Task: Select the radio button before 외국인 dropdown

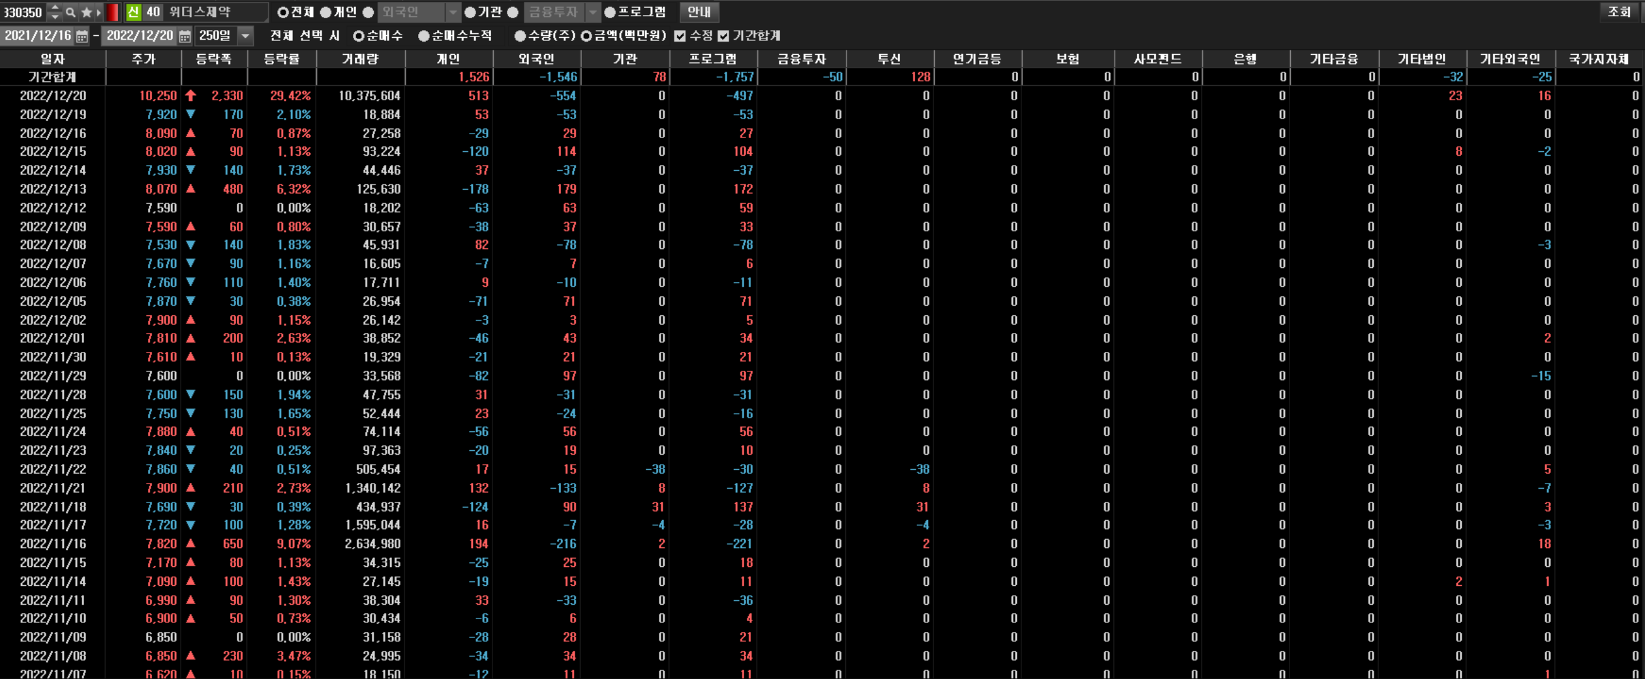Action: pyautogui.click(x=368, y=12)
